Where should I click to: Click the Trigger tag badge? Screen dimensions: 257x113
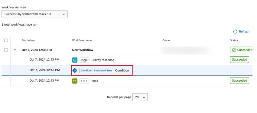coord(85,60)
